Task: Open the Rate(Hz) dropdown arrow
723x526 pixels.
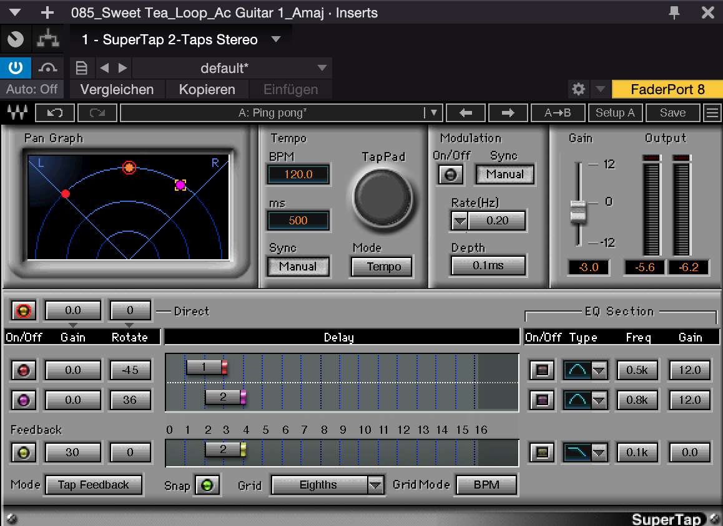Action: [460, 221]
